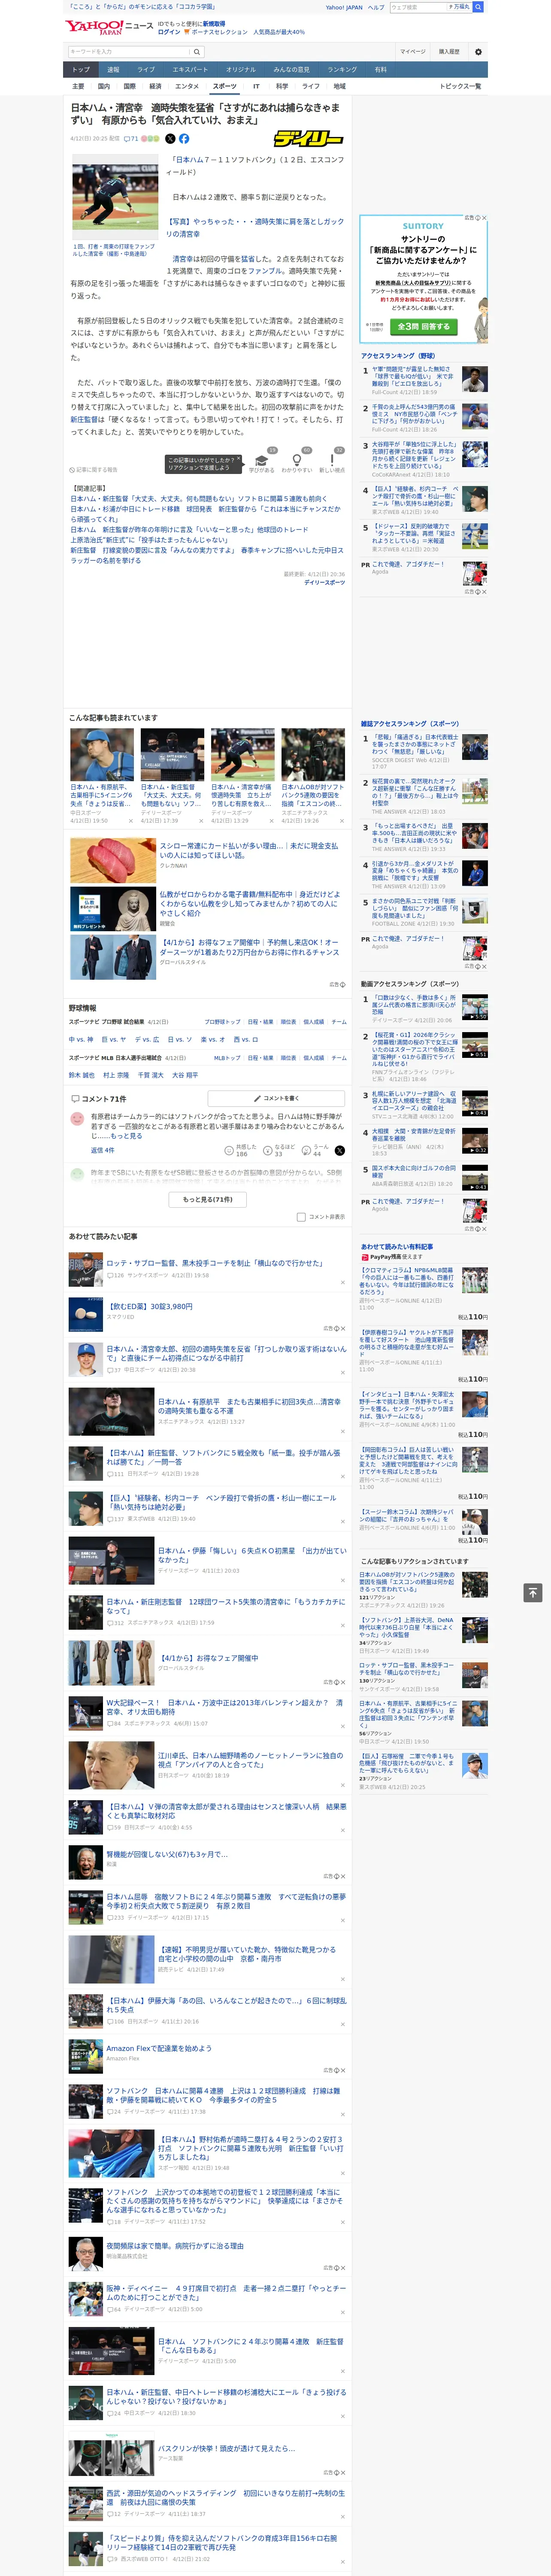Image resolution: width=551 pixels, height=2576 pixels.
Task: Open the 中 vs. 神 game result
Action: (81, 1039)
